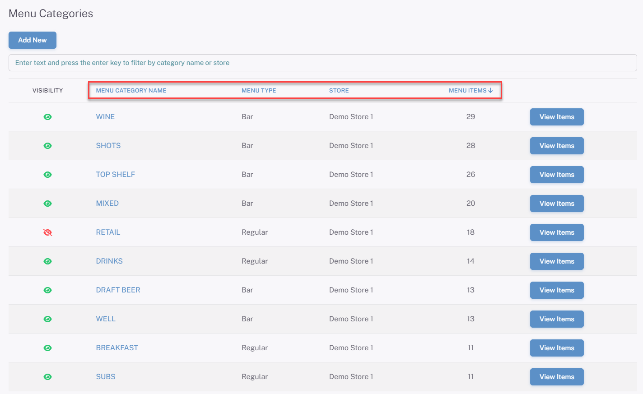
Task: Open the BREAKFAST category link
Action: coord(117,348)
